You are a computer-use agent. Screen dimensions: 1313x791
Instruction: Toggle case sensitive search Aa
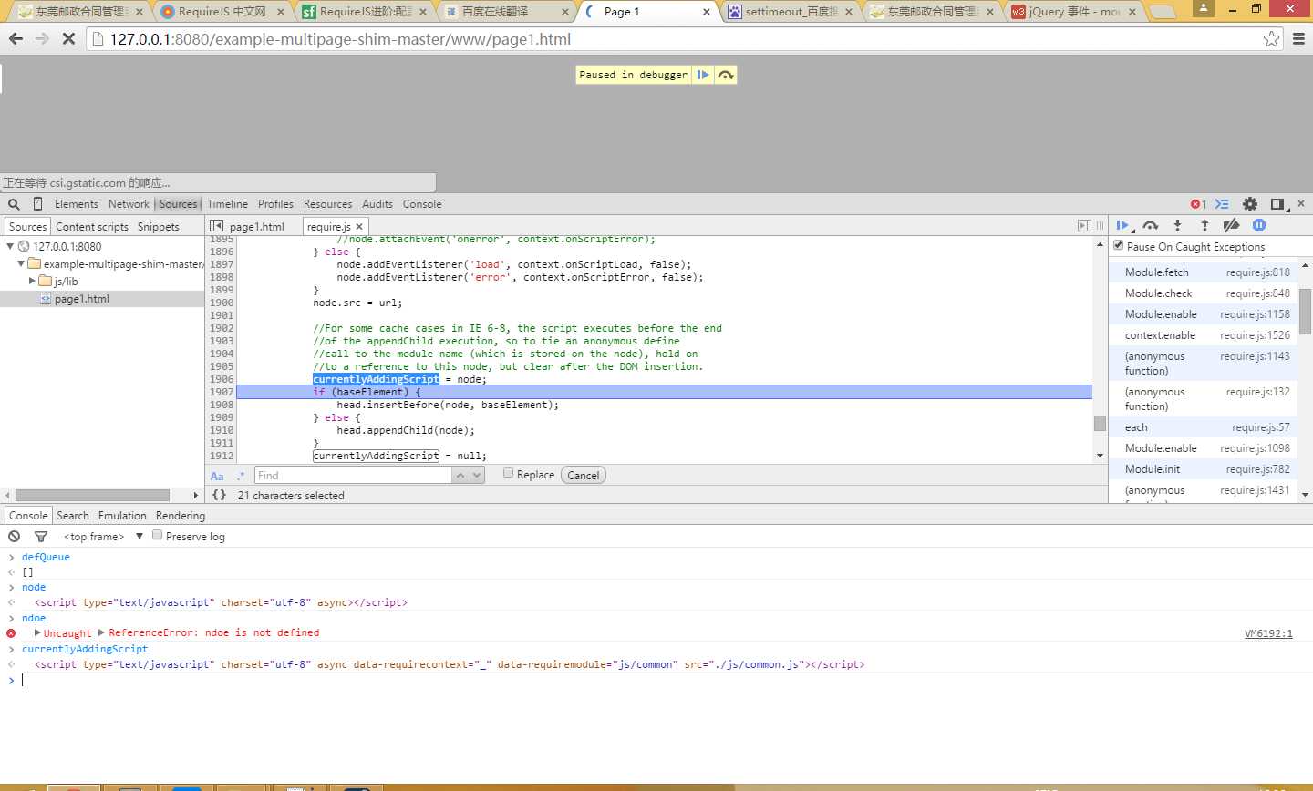tap(217, 476)
